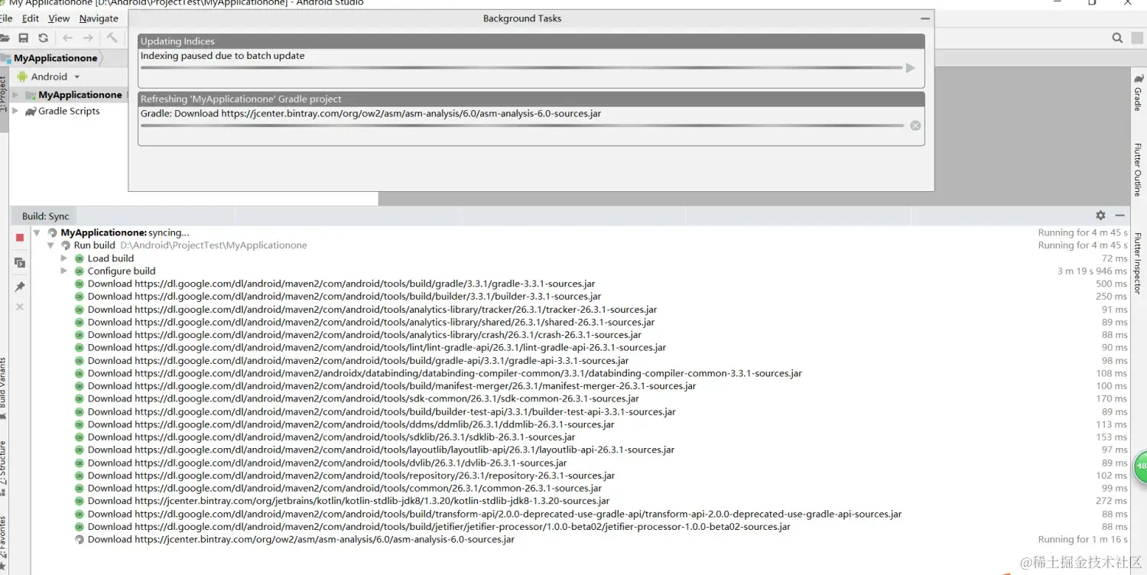Collapse MyApplicationone syncing node

[37, 232]
